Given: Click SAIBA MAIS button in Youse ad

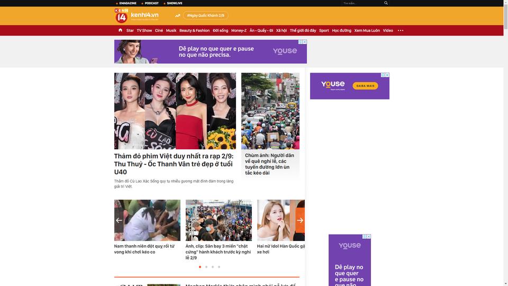Looking at the screenshot, I should coord(365,86).
